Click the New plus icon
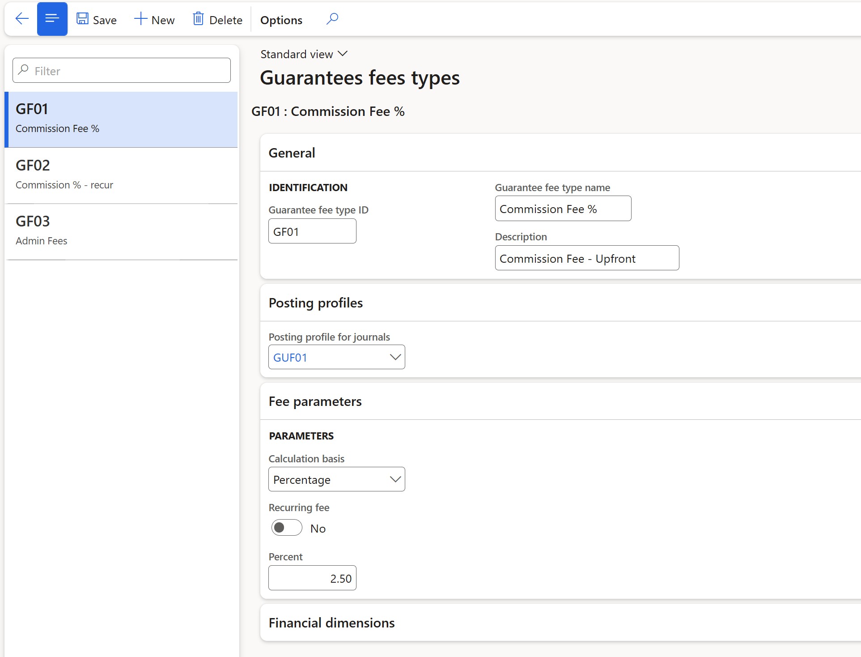The image size is (861, 657). (x=140, y=19)
